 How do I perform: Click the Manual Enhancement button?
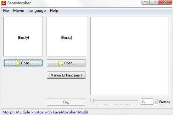[x=66, y=75]
